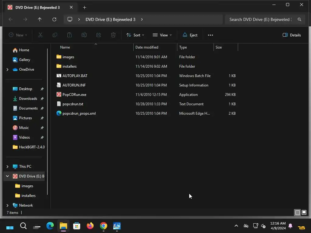Viewport: 311px width, 233px height.
Task: Select the images folder in file list
Action: point(146,57)
